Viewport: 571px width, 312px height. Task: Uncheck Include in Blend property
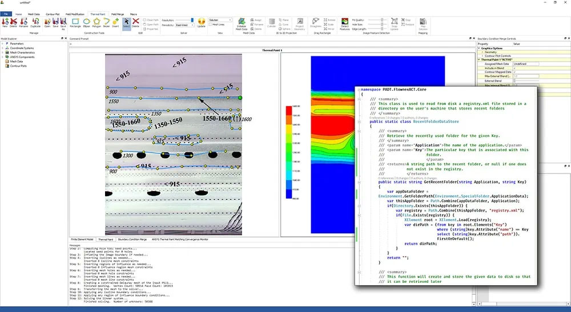pyautogui.click(x=514, y=68)
